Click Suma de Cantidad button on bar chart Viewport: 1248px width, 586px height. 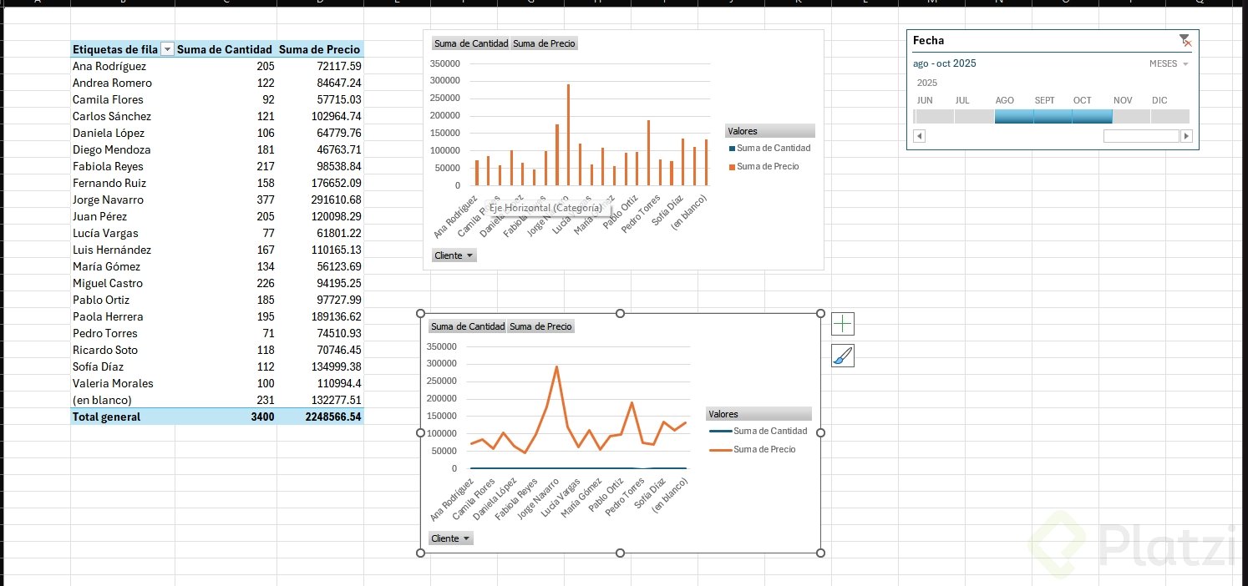point(471,43)
